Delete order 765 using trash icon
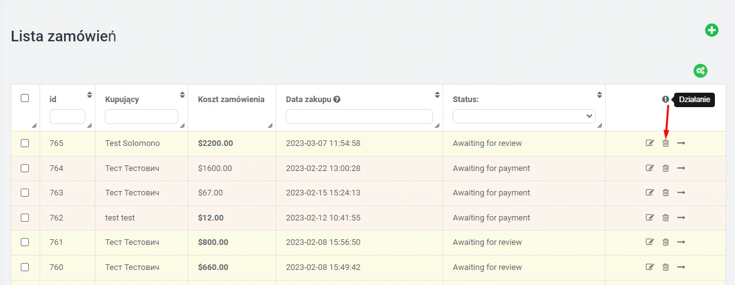The width and height of the screenshot is (735, 285). pos(665,143)
